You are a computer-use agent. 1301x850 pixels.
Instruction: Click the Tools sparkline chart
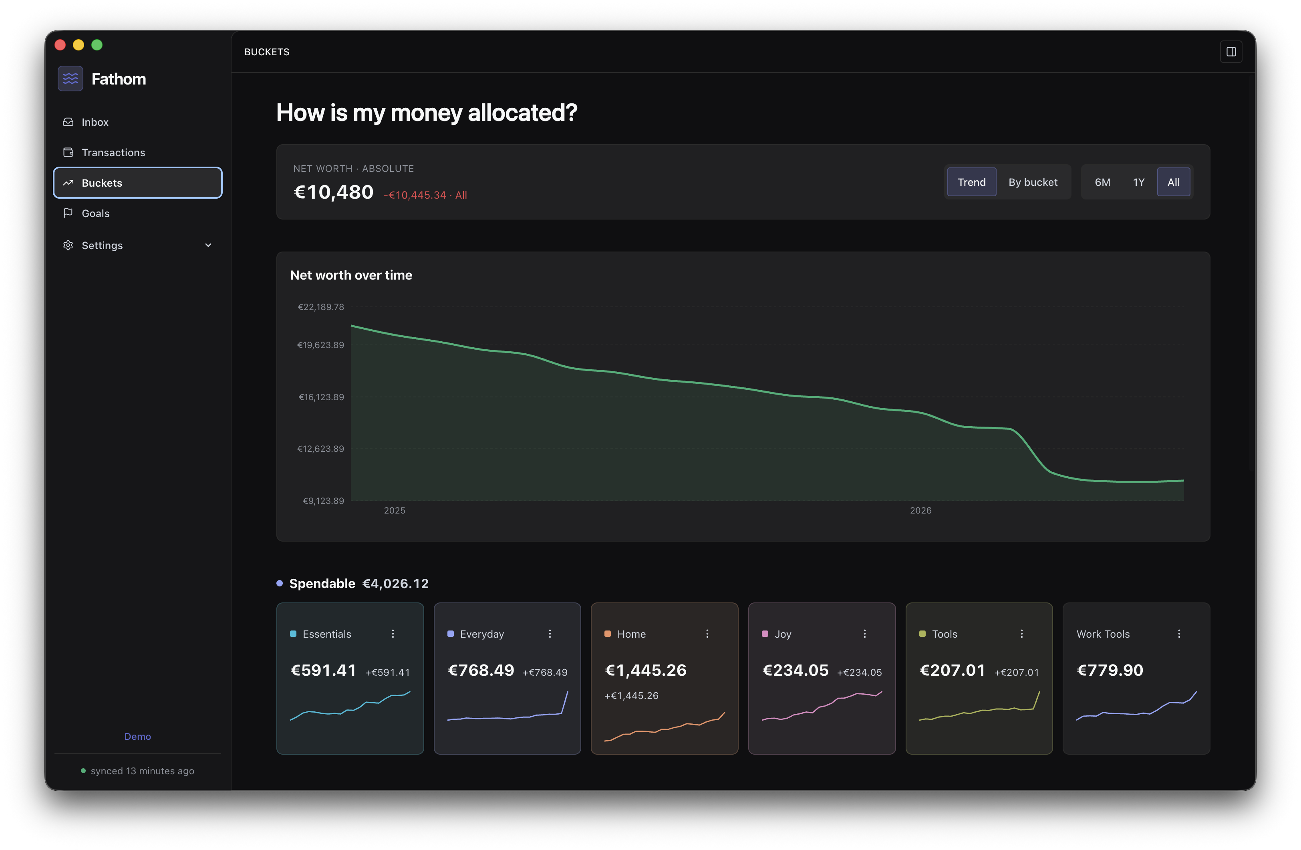[x=980, y=706]
